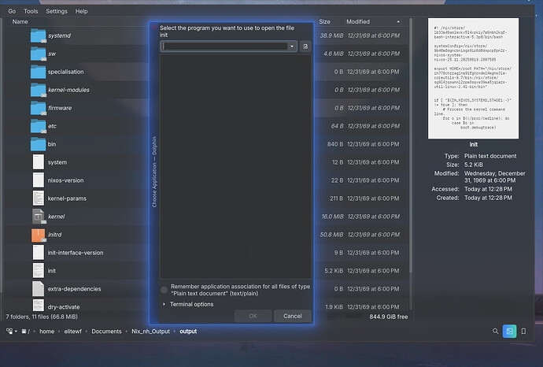The image size is (543, 367).
Task: Click the initrd archive file icon
Action: point(39,235)
